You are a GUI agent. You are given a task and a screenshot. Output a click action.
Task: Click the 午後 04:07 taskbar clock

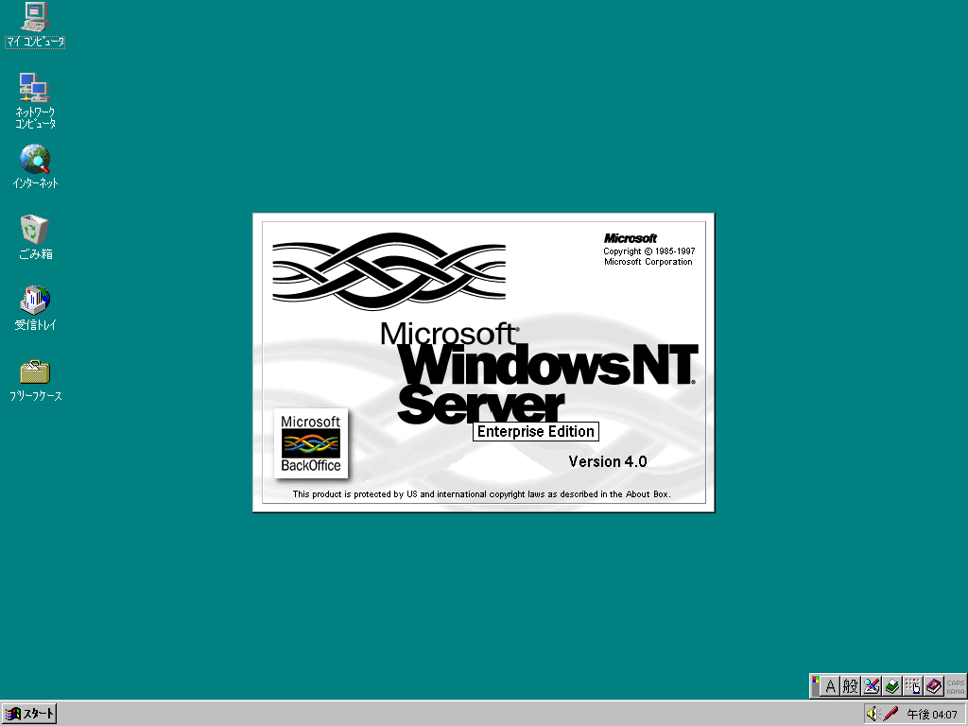[932, 715]
